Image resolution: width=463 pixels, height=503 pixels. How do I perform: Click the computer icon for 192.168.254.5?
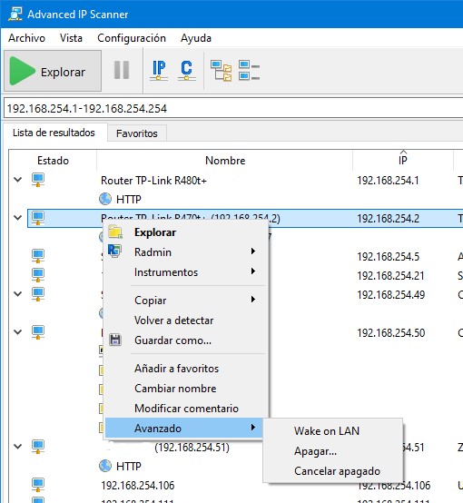38,256
